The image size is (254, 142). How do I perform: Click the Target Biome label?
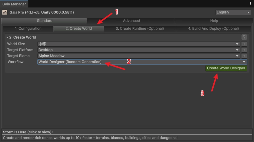18,56
